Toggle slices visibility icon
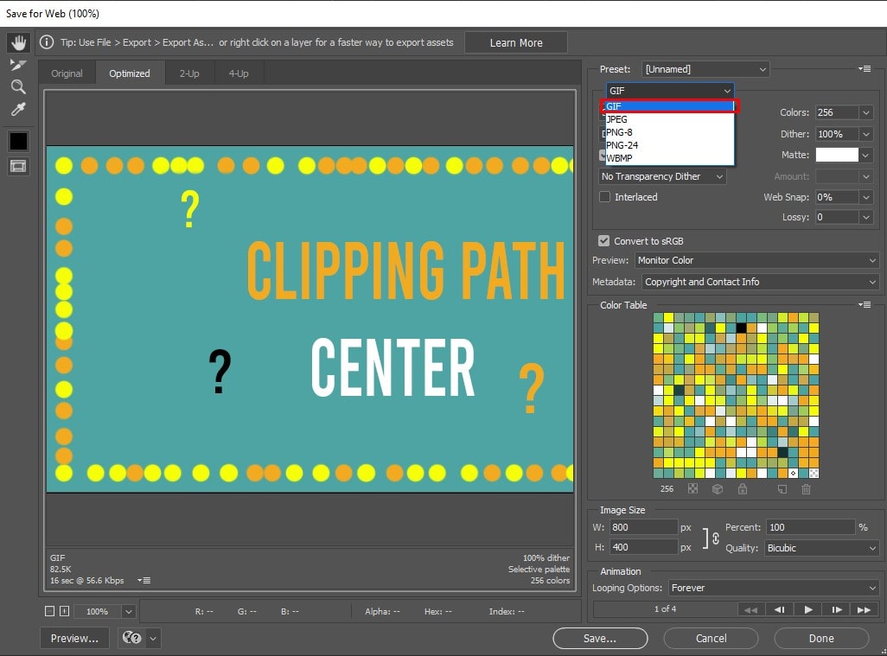The height and width of the screenshot is (656, 887). click(x=18, y=166)
